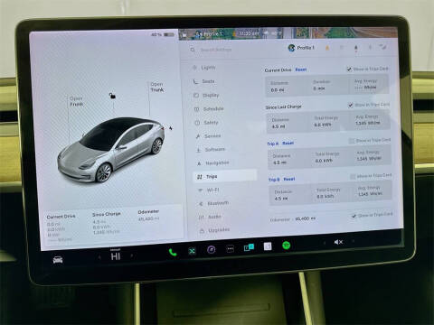The width and height of the screenshot is (434, 325).
Task: Raise temperature with right arrow beside HI
Action: click(131, 255)
